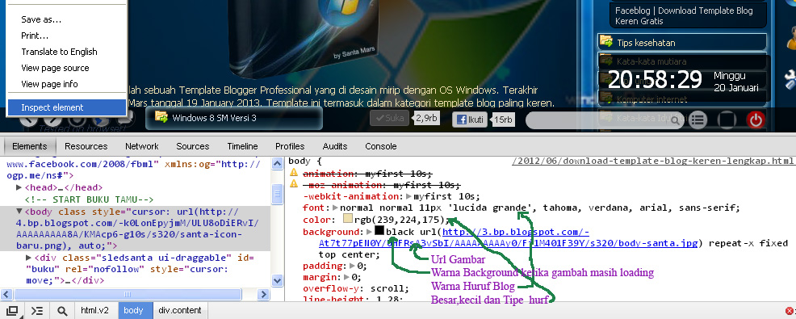Click the Facebook Ikuti button

click(470, 120)
